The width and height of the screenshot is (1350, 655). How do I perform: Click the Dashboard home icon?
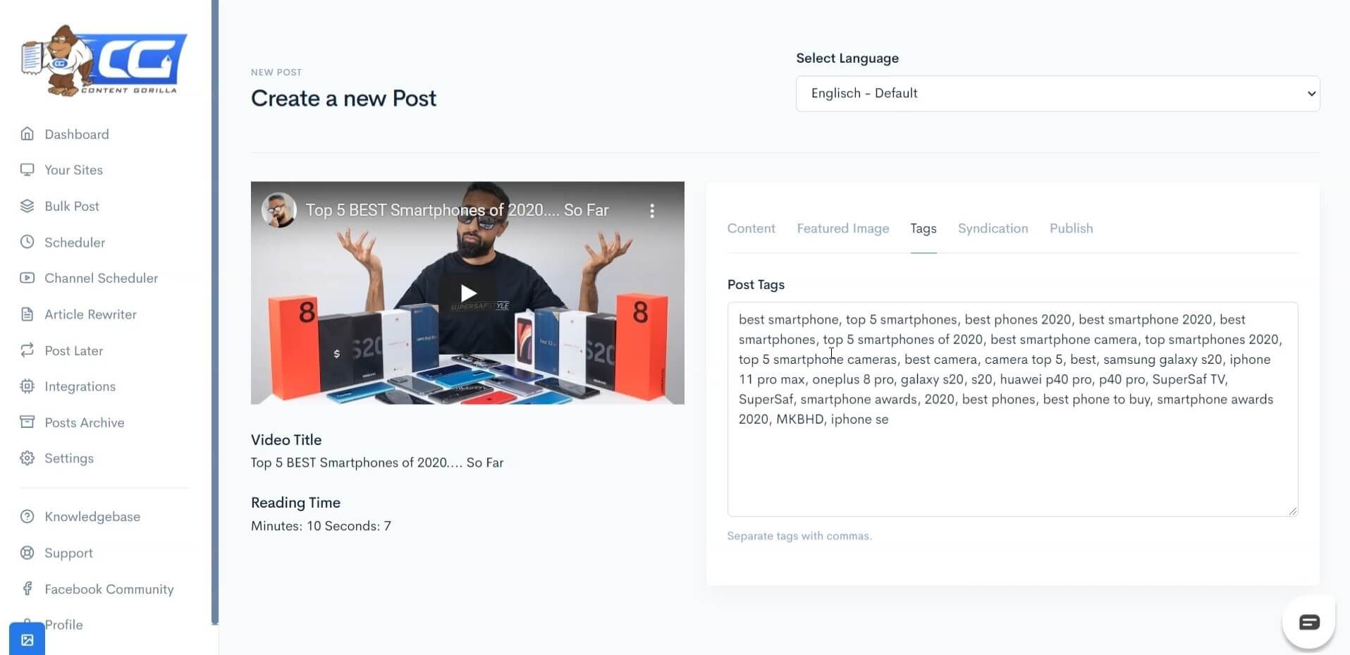point(27,134)
